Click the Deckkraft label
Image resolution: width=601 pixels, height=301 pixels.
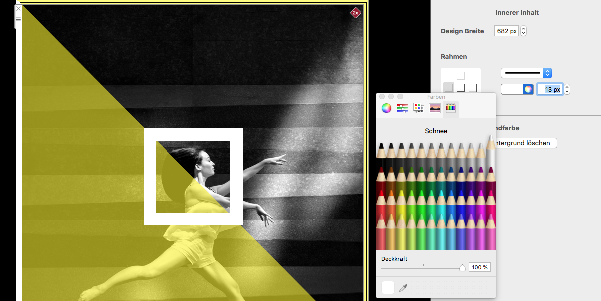point(394,259)
